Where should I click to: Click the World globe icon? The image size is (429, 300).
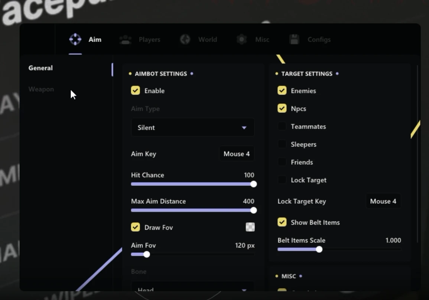pos(185,39)
